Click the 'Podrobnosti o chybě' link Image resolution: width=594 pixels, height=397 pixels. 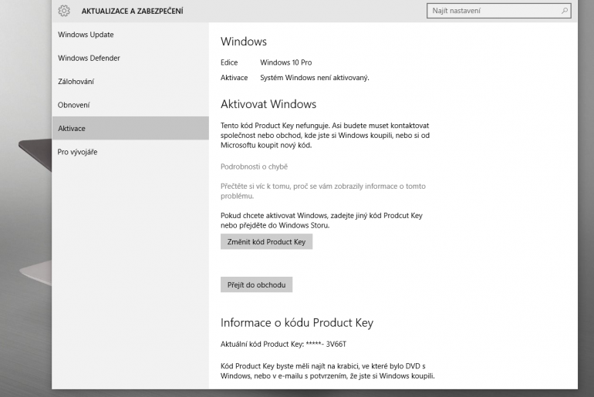click(x=254, y=167)
